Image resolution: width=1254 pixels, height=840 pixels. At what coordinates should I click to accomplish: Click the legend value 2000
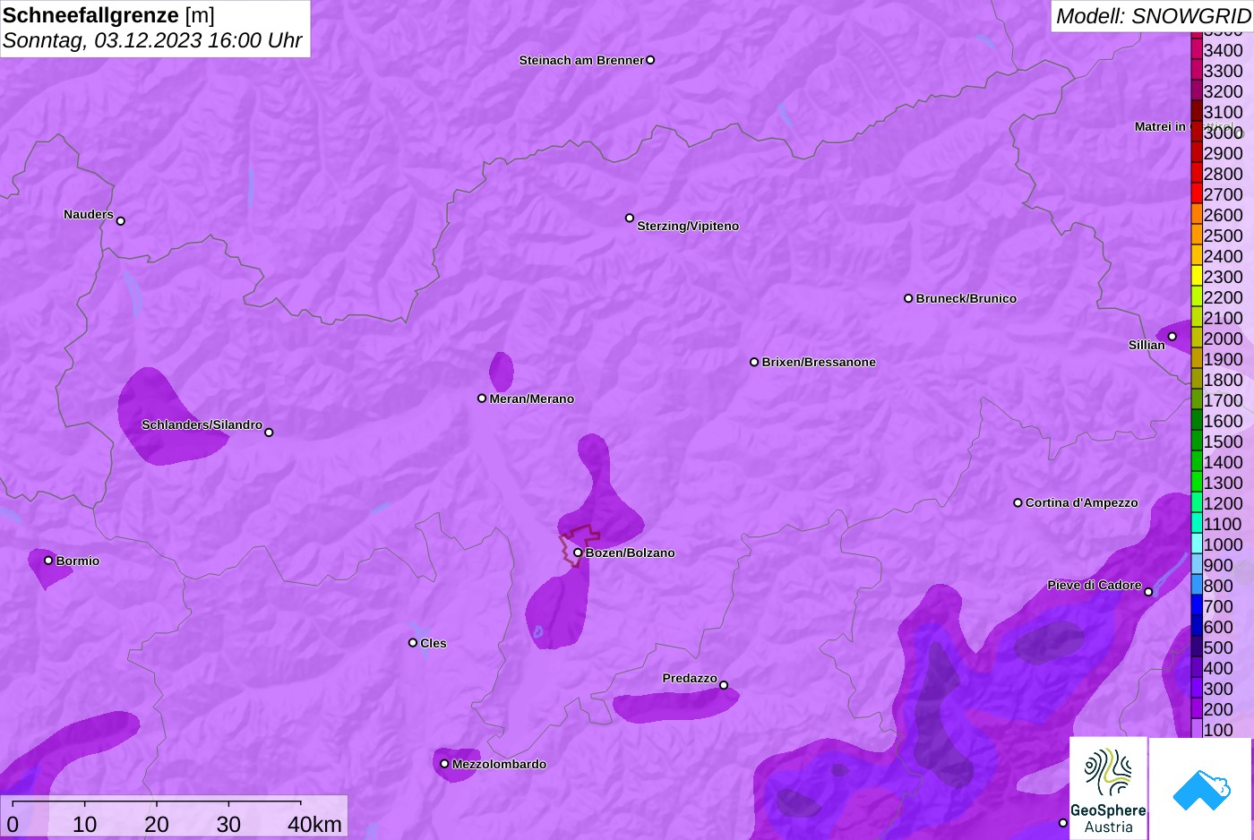click(1224, 339)
